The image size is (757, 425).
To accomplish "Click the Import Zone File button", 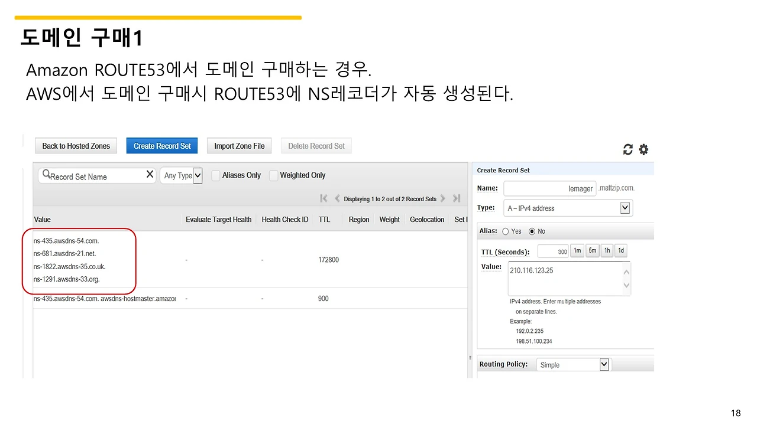I will 239,146.
